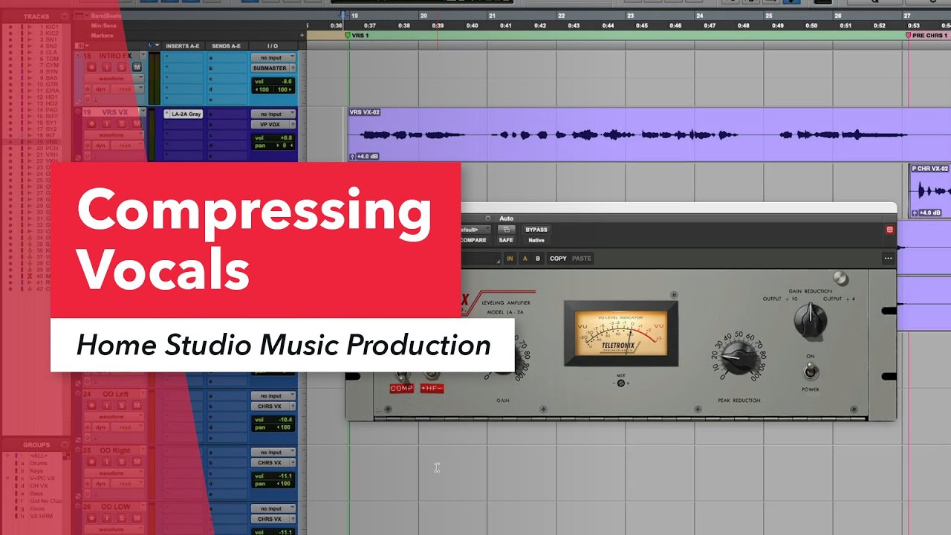The height and width of the screenshot is (535, 951).
Task: Mute the OO Left track
Action: point(137,406)
